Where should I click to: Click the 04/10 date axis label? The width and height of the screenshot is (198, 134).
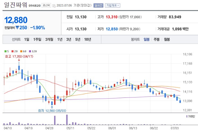pos(8,128)
